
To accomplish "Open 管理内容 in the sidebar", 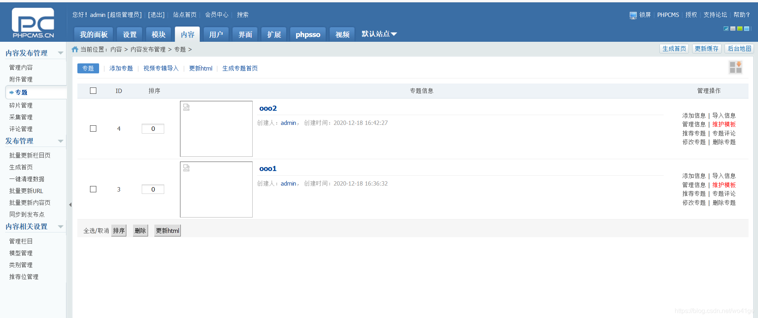I will click(21, 67).
